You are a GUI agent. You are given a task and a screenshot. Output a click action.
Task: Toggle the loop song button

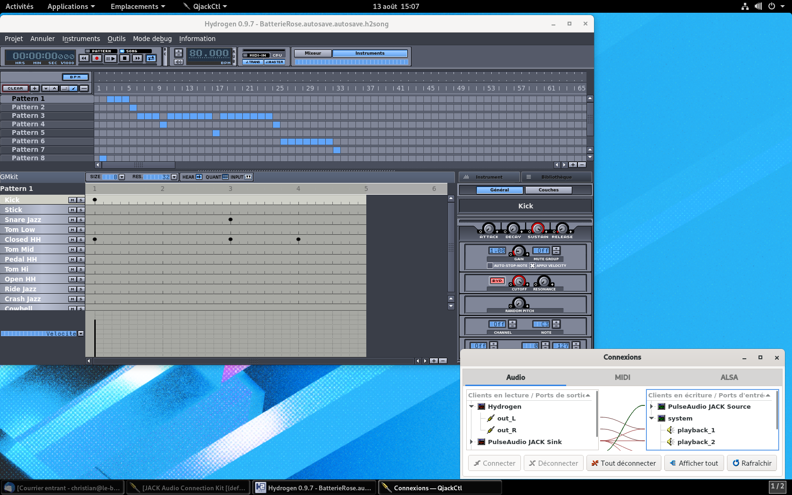pyautogui.click(x=151, y=58)
